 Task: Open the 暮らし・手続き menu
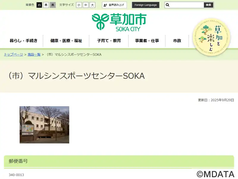pyautogui.click(x=24, y=41)
